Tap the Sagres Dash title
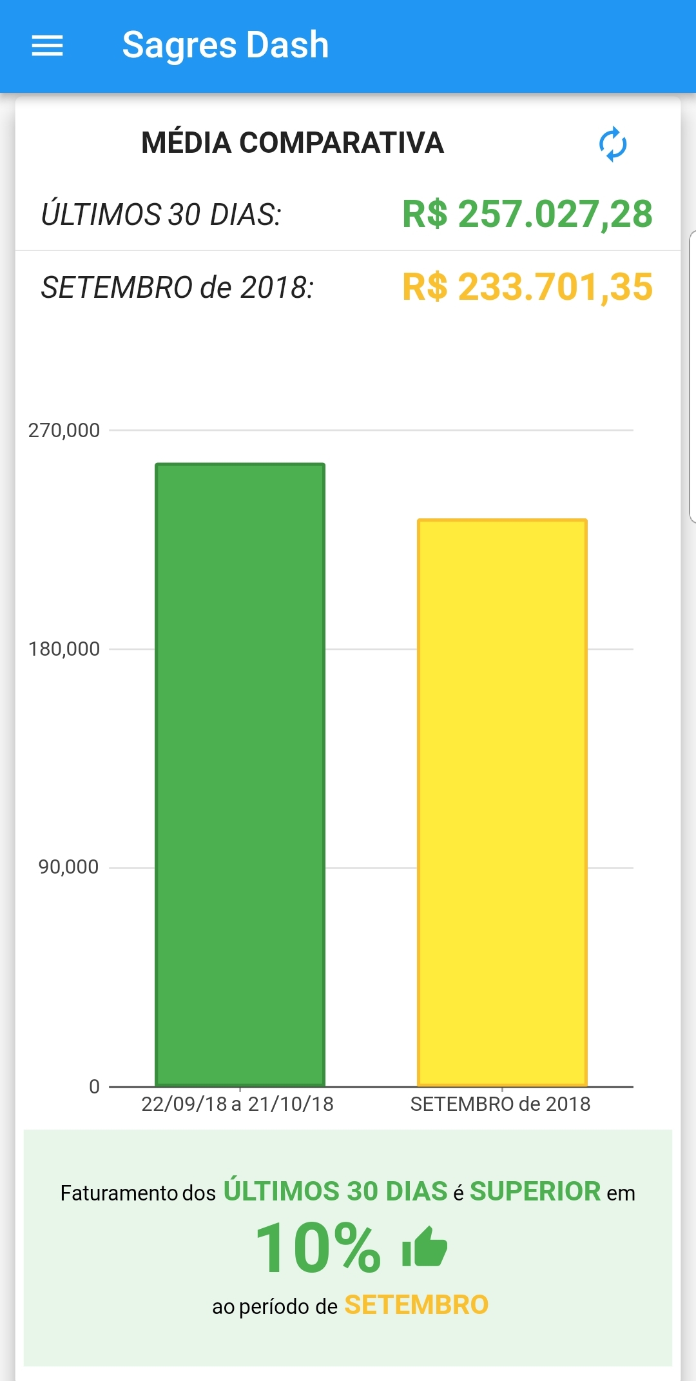The height and width of the screenshot is (1381, 696). (226, 45)
